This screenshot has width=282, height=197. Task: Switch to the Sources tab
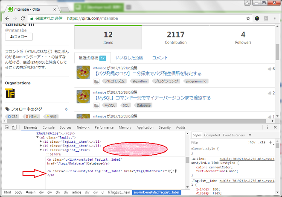coord(65,127)
